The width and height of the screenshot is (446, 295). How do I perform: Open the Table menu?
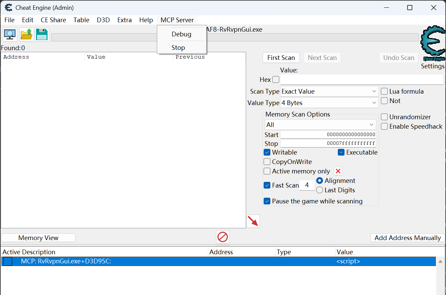(82, 20)
